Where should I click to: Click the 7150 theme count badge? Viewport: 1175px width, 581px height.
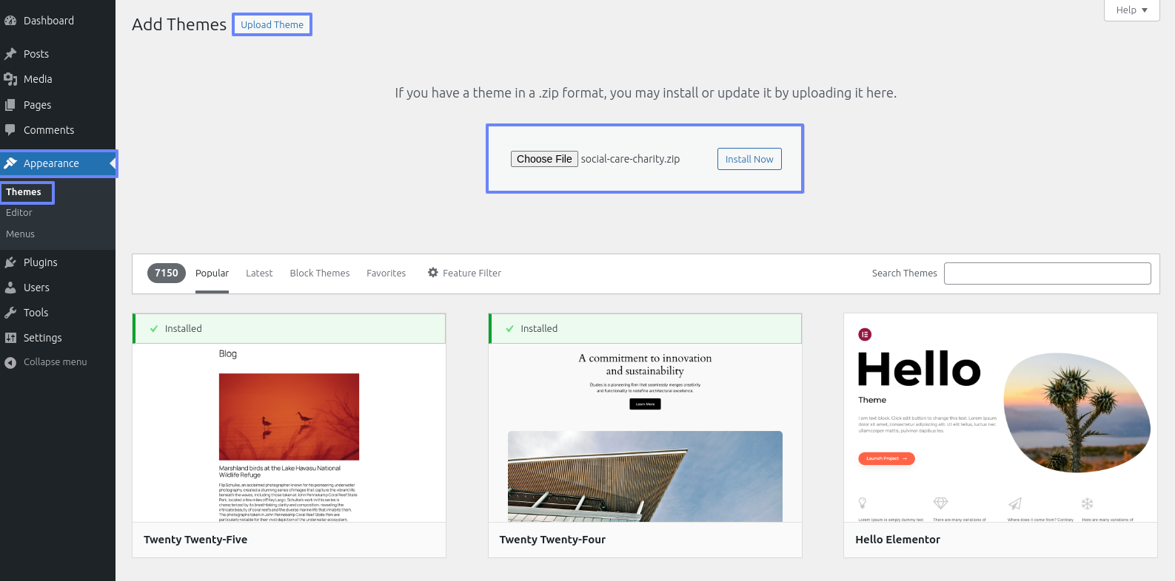[x=167, y=273]
